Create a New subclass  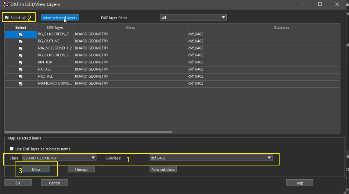pos(163,169)
